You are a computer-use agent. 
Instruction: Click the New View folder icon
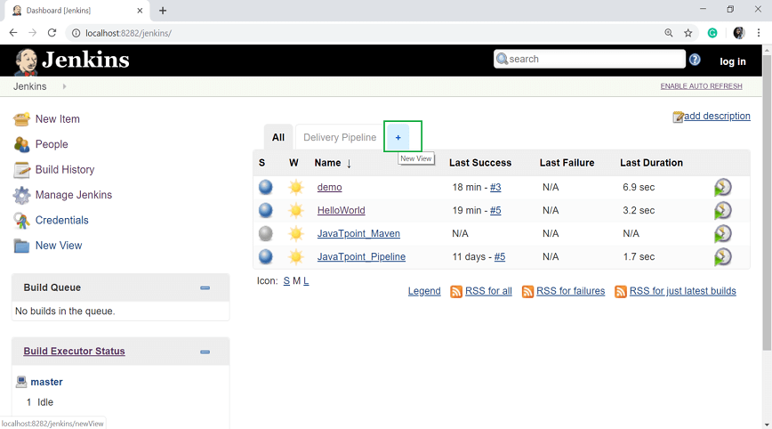[x=21, y=246]
